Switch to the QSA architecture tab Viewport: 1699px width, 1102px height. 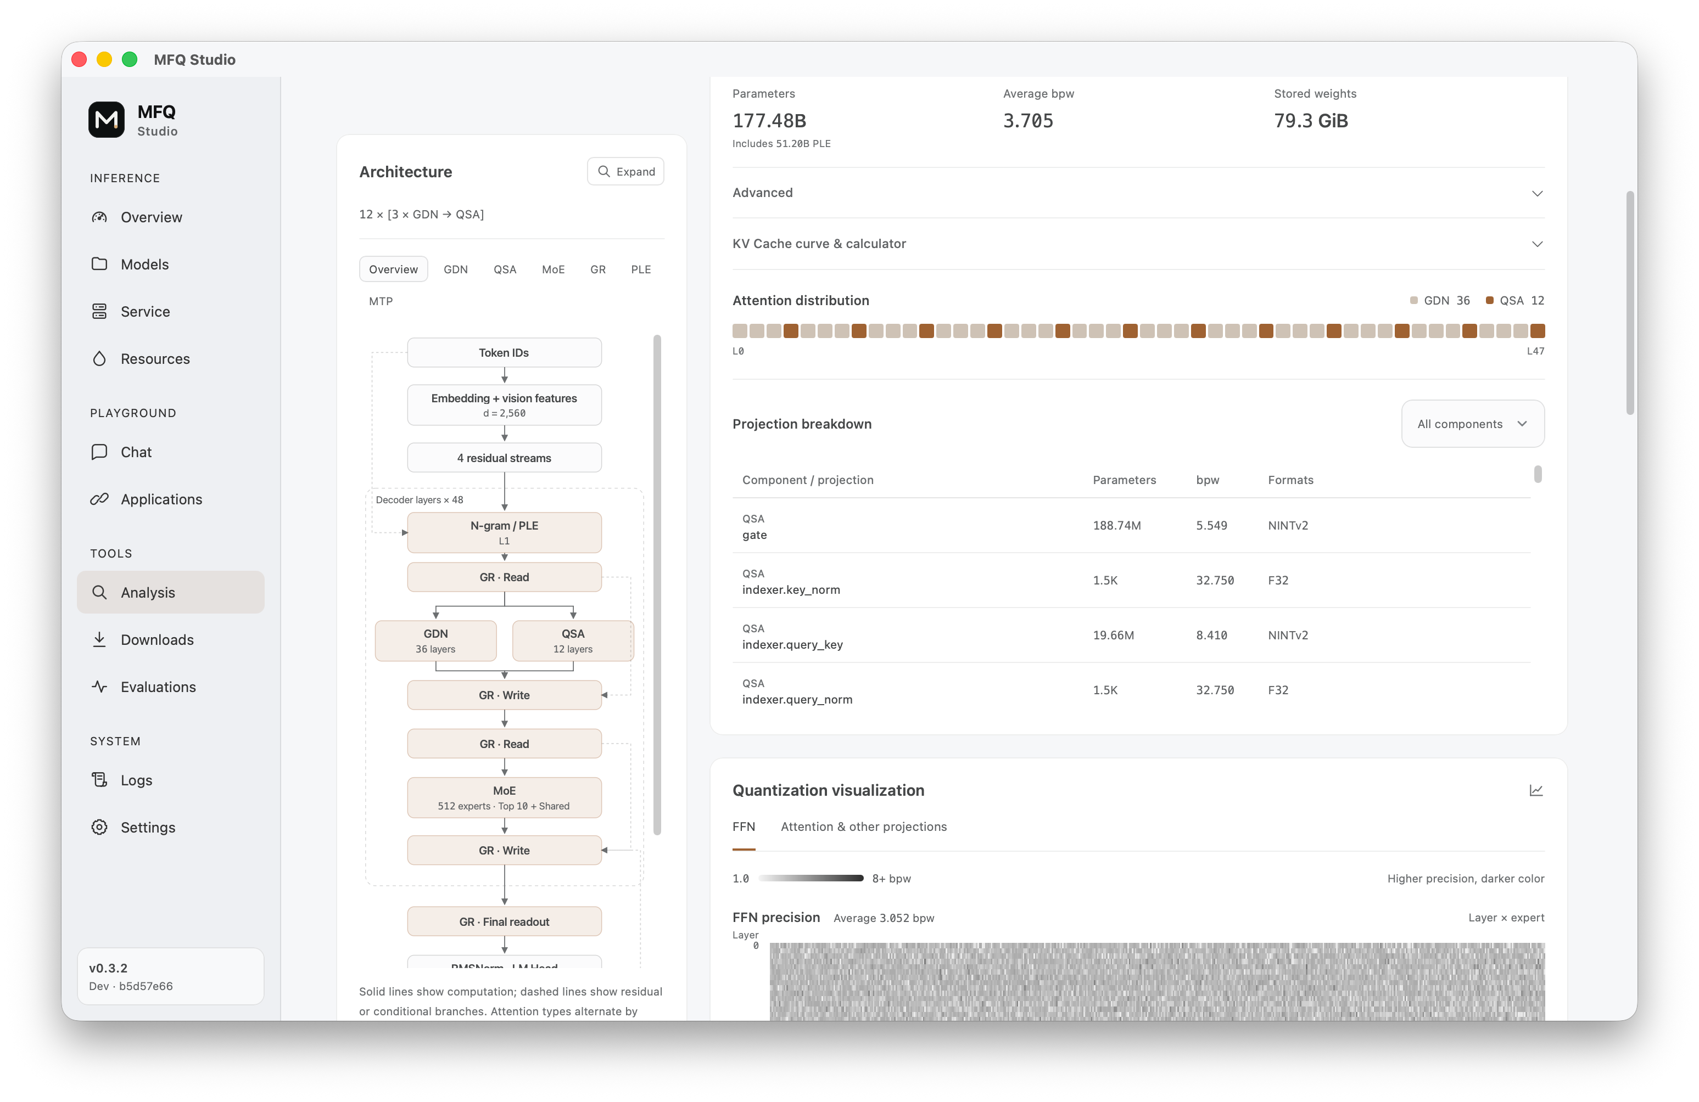(x=505, y=269)
